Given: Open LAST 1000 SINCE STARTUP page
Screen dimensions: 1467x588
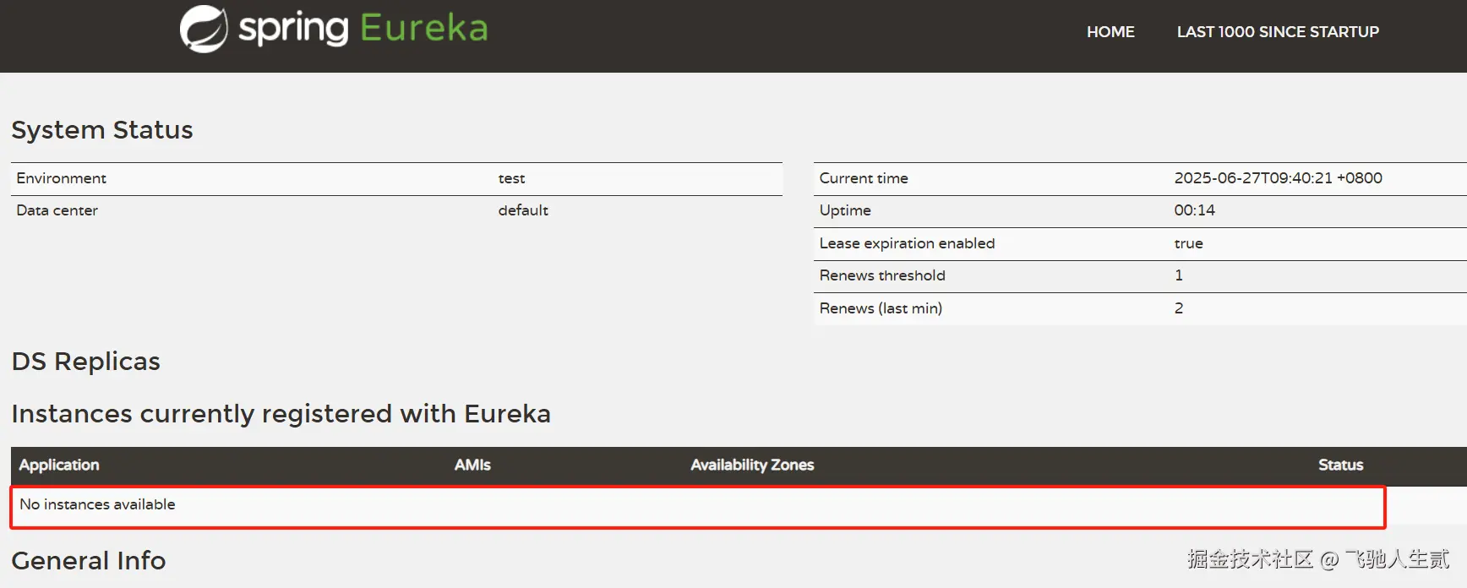Looking at the screenshot, I should pyautogui.click(x=1278, y=32).
